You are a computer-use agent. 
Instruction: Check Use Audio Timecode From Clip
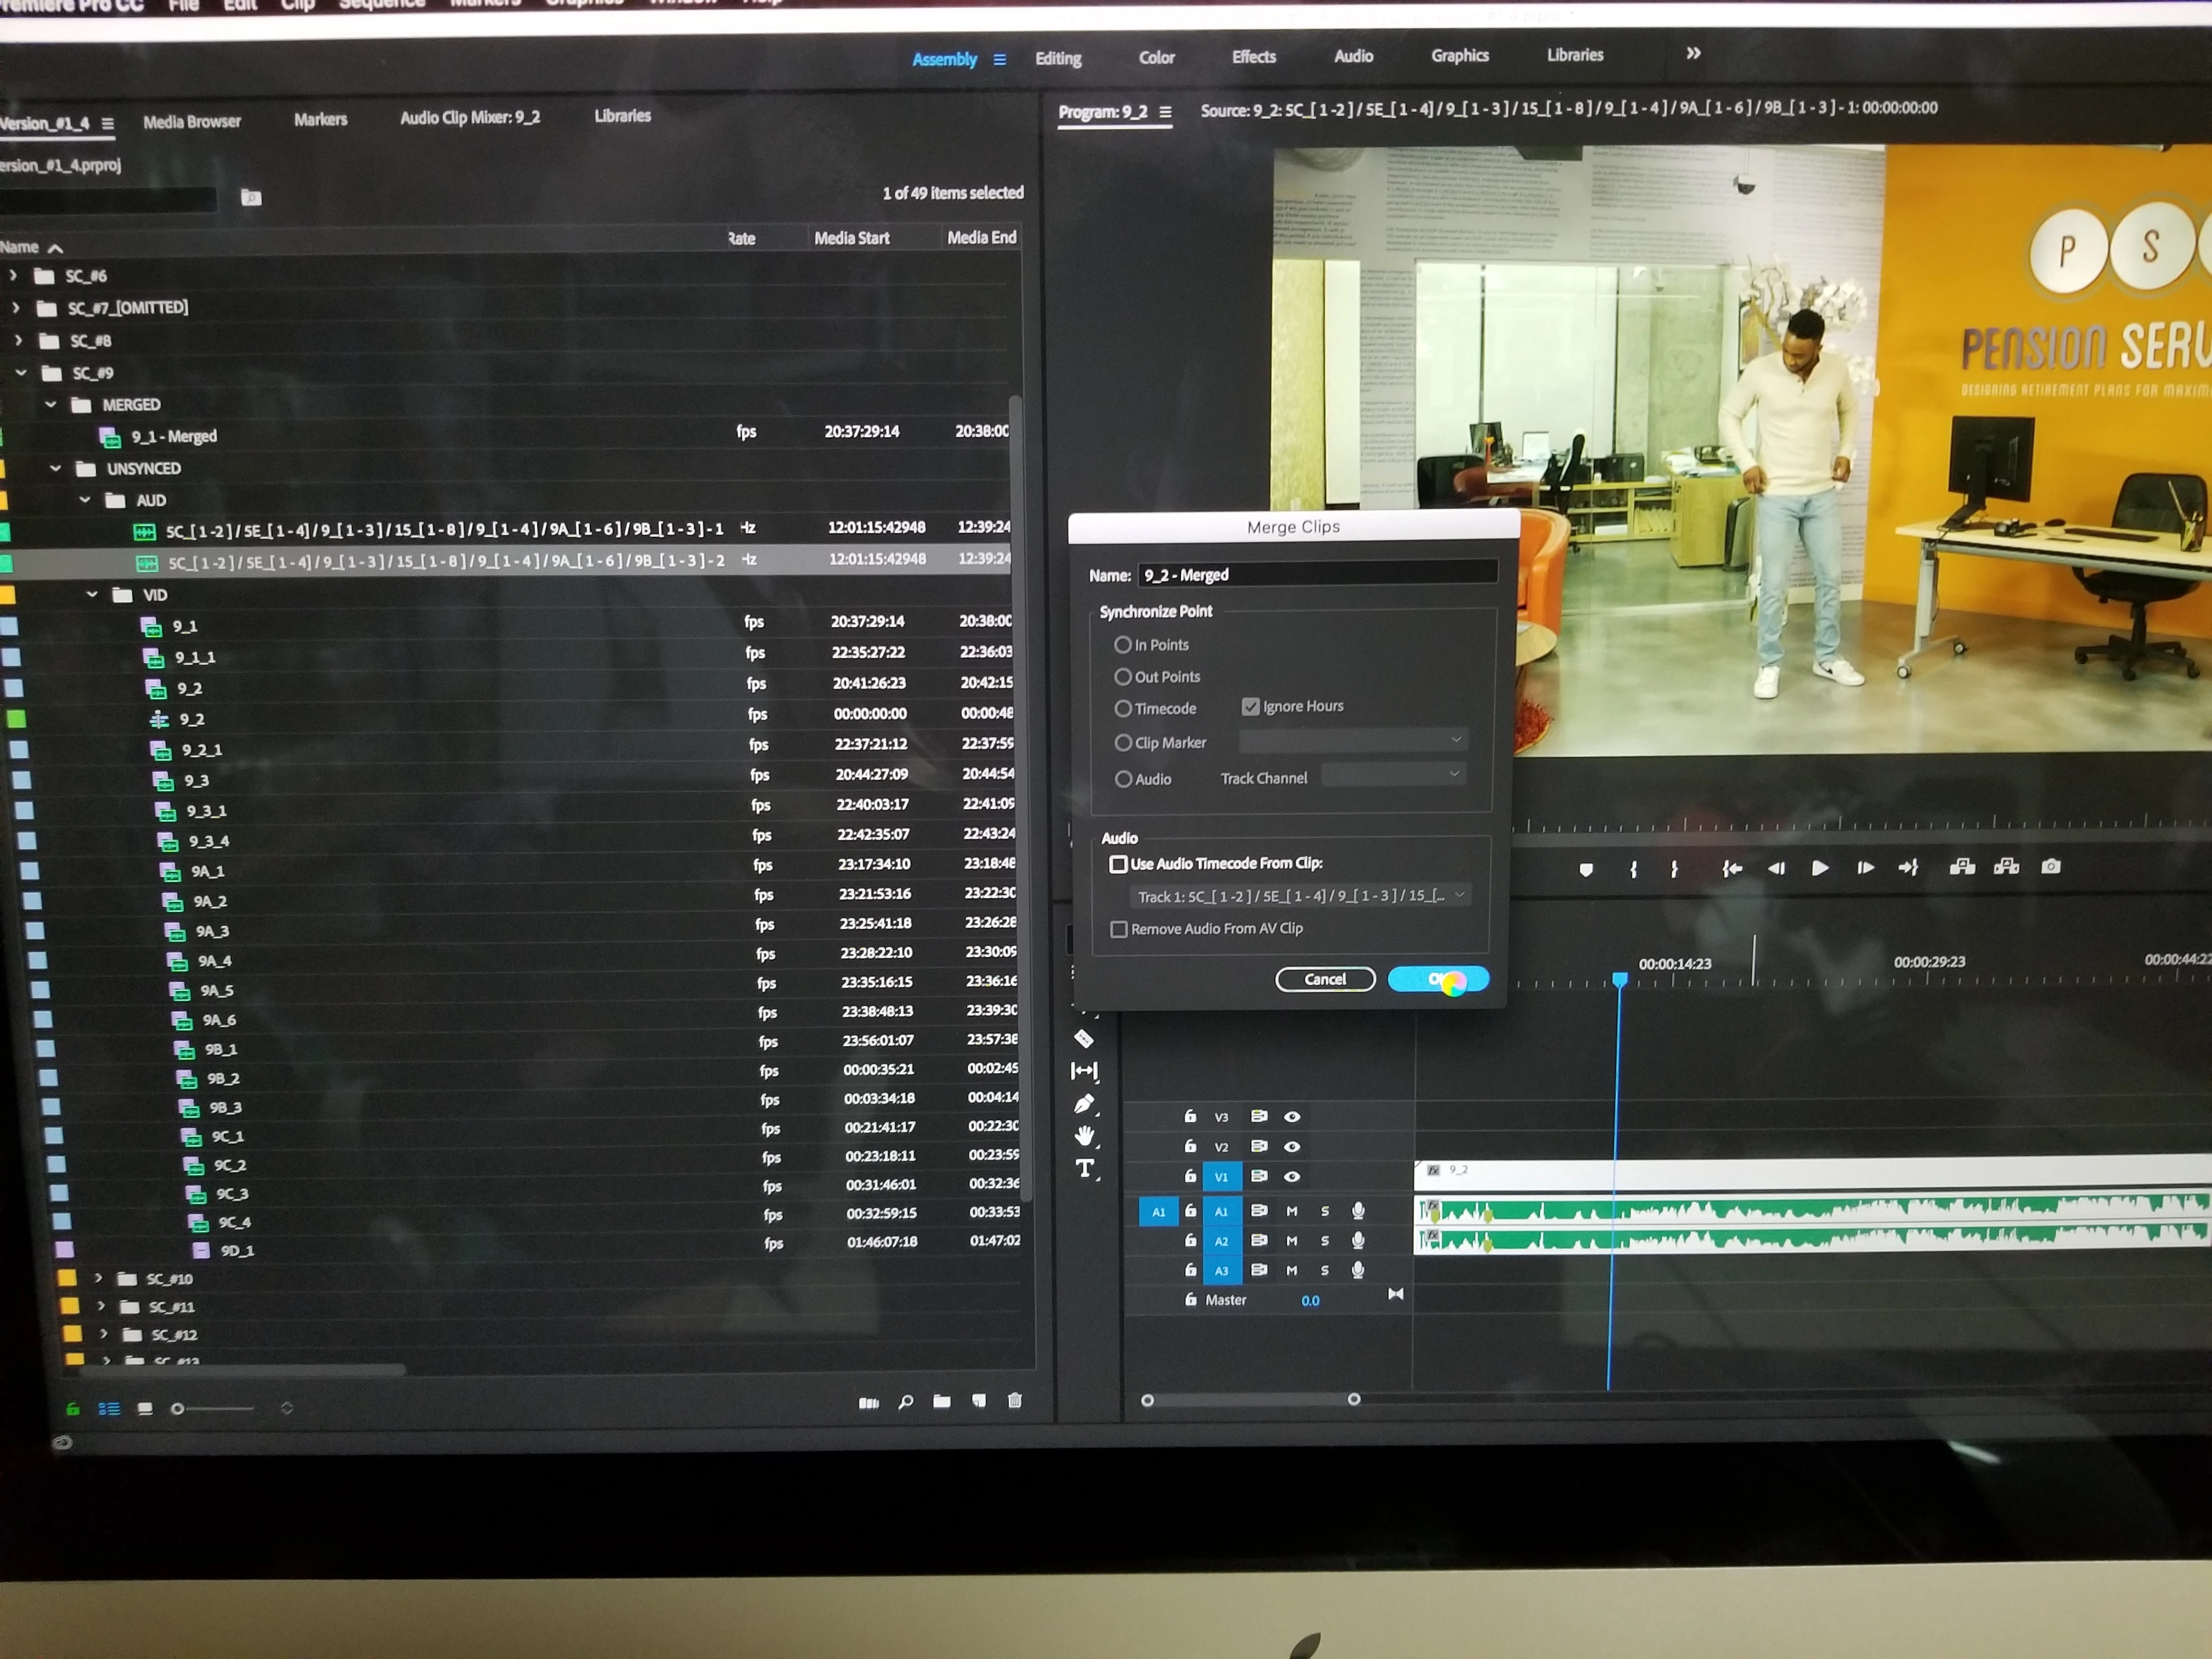(x=1118, y=864)
